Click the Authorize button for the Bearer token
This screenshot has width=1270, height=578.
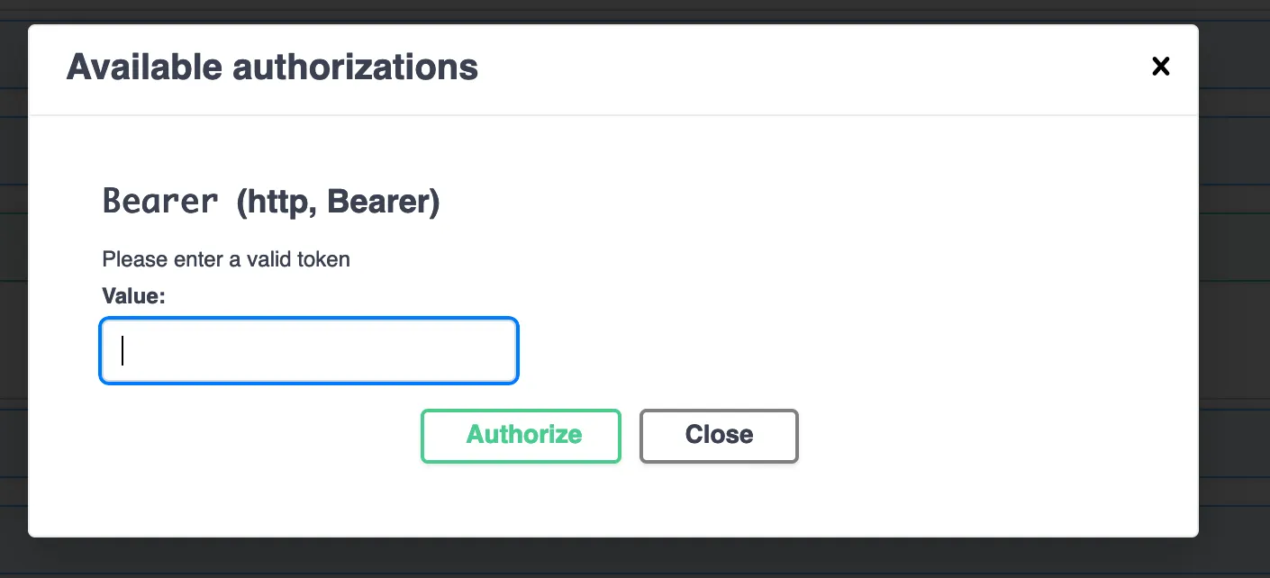click(521, 436)
